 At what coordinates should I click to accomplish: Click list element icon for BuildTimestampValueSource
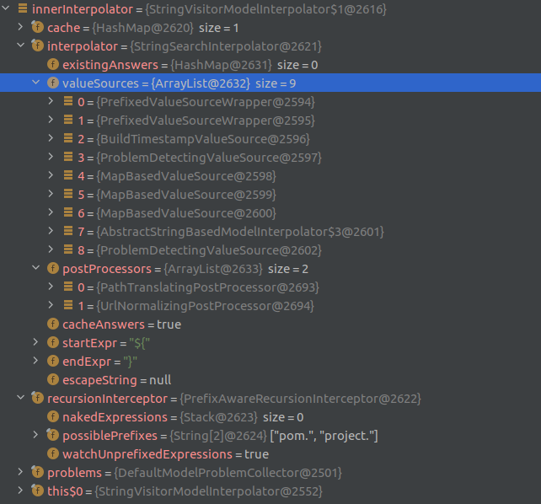(x=68, y=138)
